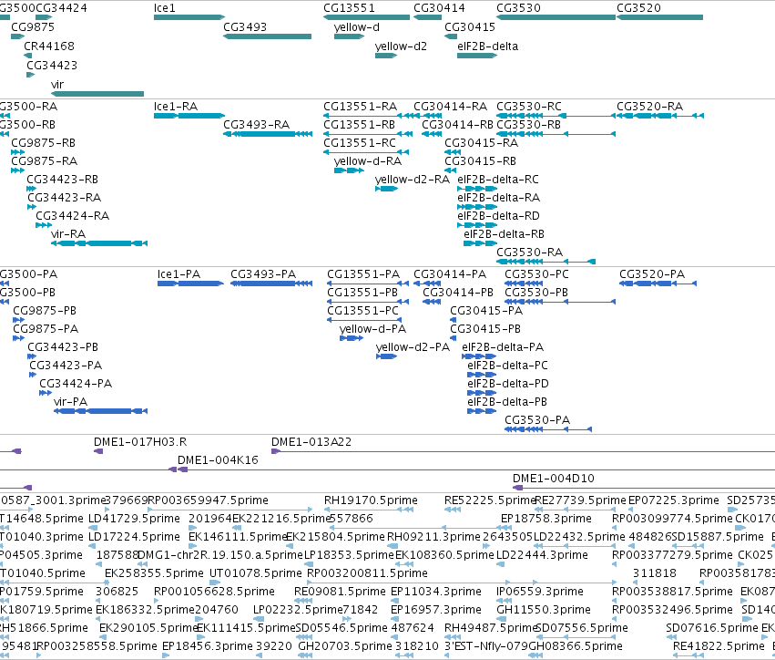Open the CG9875 gene feature
775x660 pixels.
[x=18, y=36]
